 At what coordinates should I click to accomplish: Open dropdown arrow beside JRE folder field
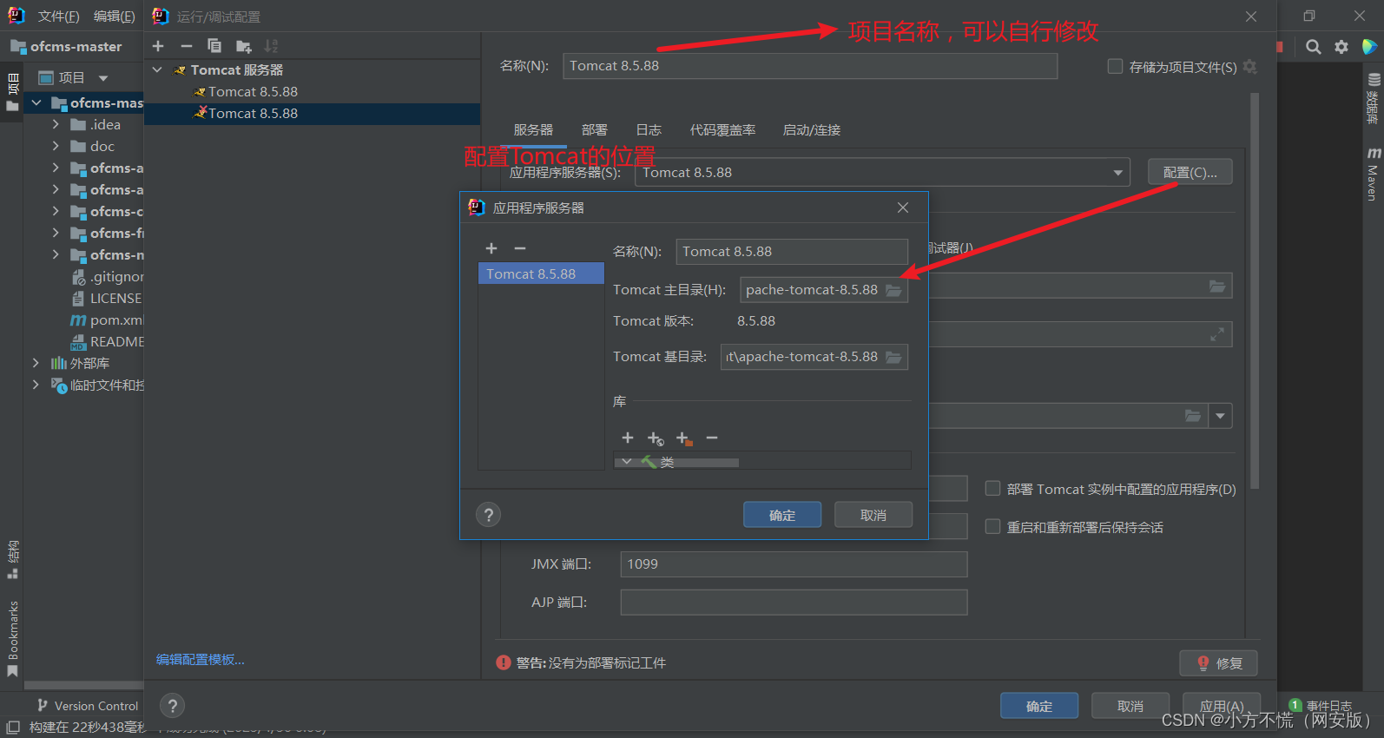click(1220, 416)
